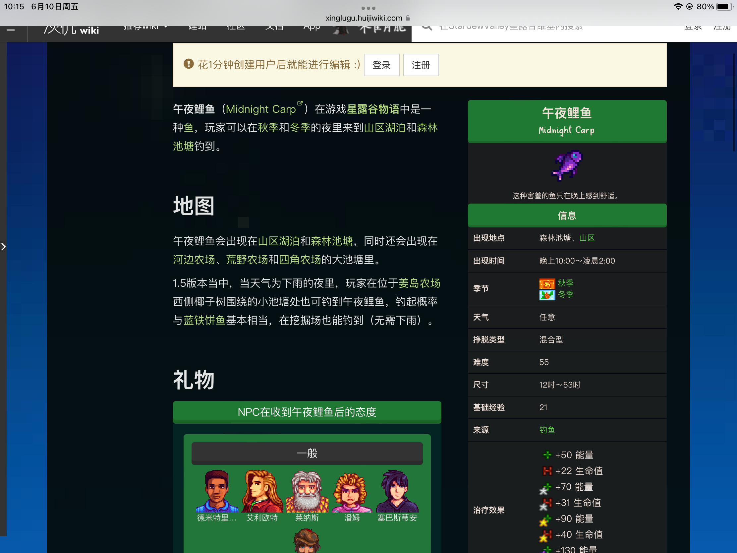Open the Midnight Carp external link
The height and width of the screenshot is (553, 737).
tap(264, 109)
